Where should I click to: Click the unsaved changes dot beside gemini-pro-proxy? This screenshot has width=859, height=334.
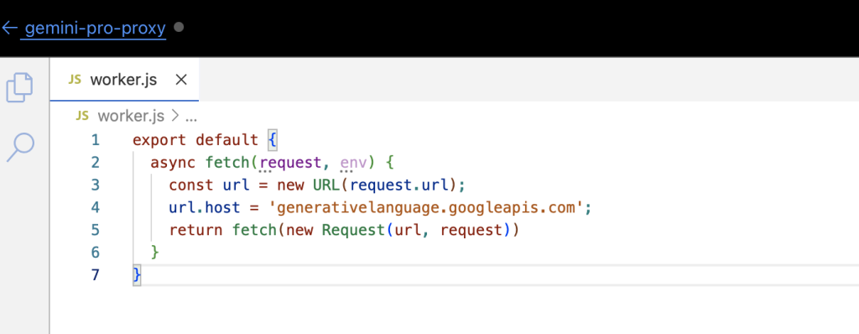click(x=179, y=27)
